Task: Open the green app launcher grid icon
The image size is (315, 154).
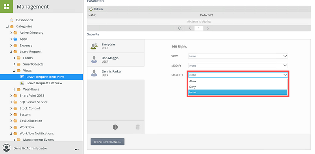Action: (x=6, y=6)
